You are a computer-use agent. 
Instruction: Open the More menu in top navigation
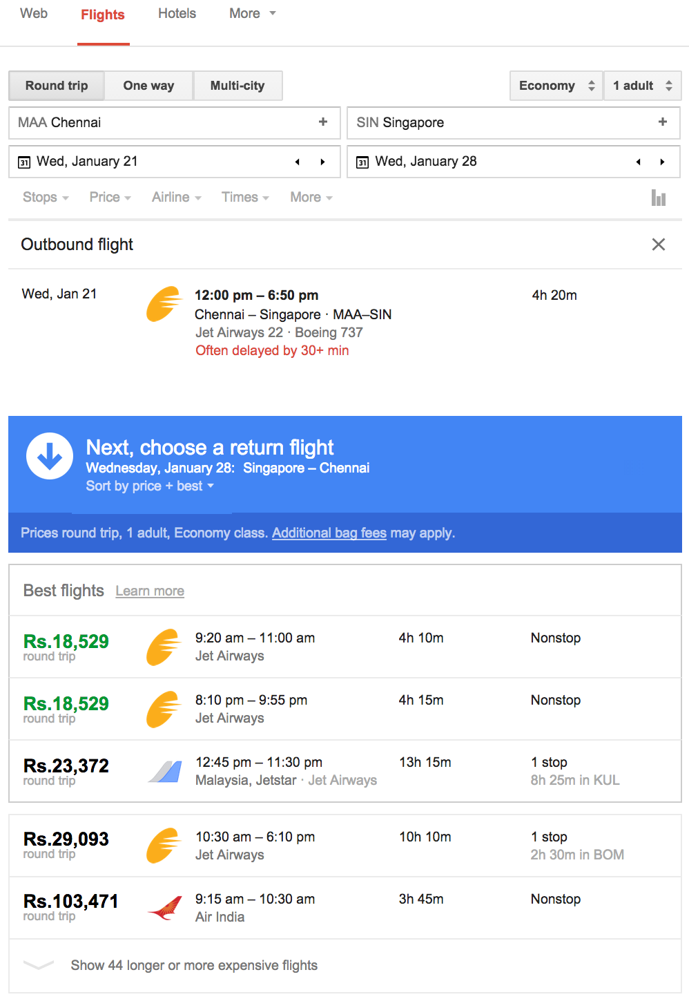252,14
